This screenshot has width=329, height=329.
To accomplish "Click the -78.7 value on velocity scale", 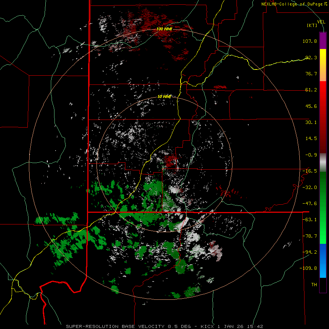I will [310, 236].
